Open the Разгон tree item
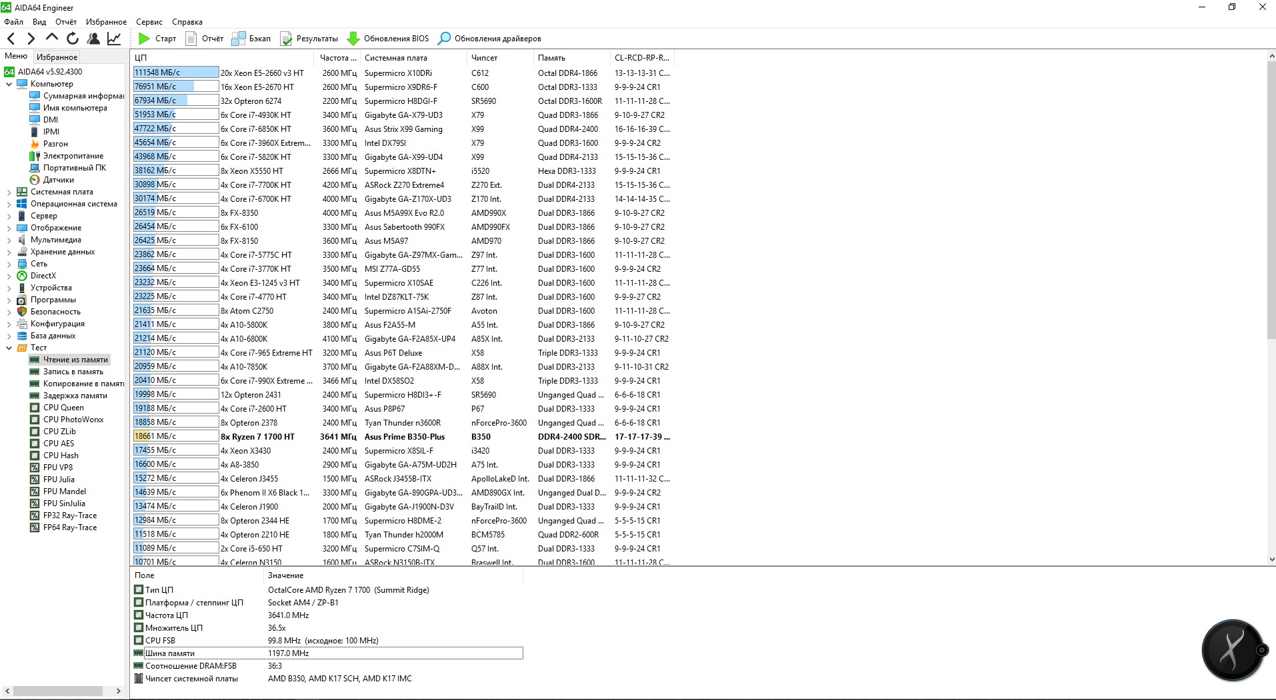The height and width of the screenshot is (700, 1276). (x=49, y=144)
